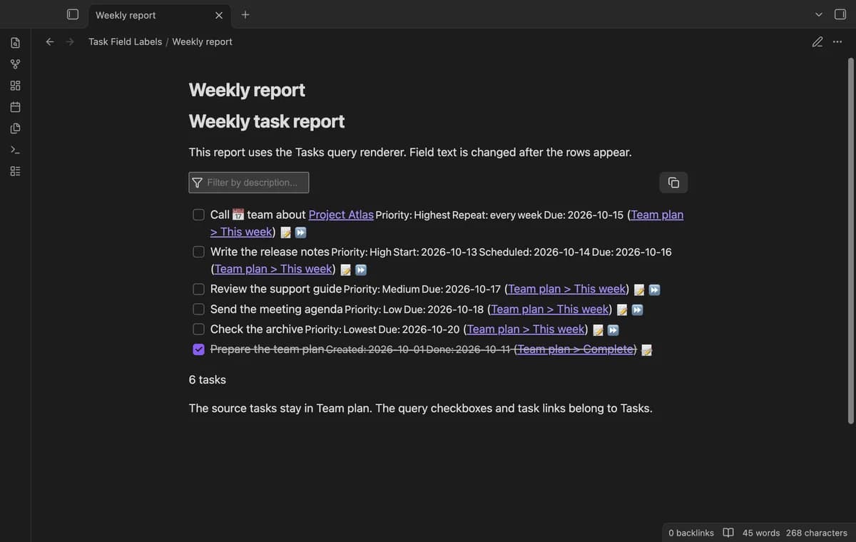Click the 0 backlinks status bar entry

coord(691,533)
